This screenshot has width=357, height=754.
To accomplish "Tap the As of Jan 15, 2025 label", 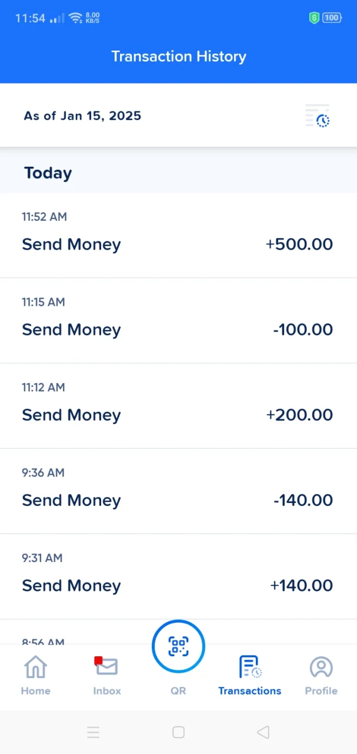I will (x=82, y=115).
